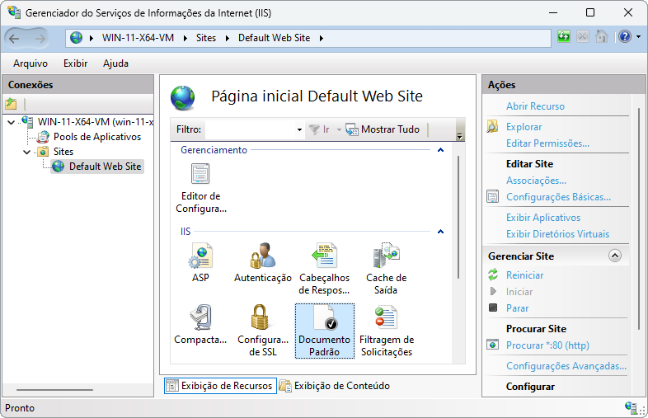The height and width of the screenshot is (418, 648).
Task: Collapse the Gerenciamento group section
Action: click(x=440, y=151)
